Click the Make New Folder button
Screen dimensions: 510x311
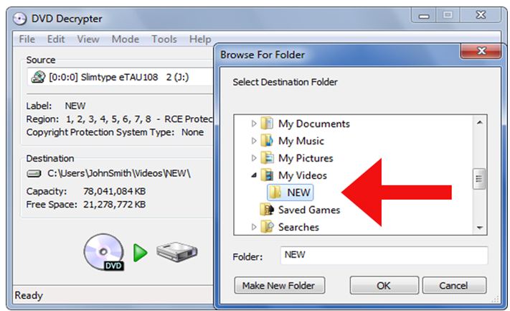[280, 286]
